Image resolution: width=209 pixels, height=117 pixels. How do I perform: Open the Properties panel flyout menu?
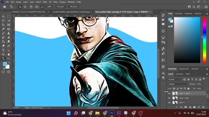[x=207, y=69]
